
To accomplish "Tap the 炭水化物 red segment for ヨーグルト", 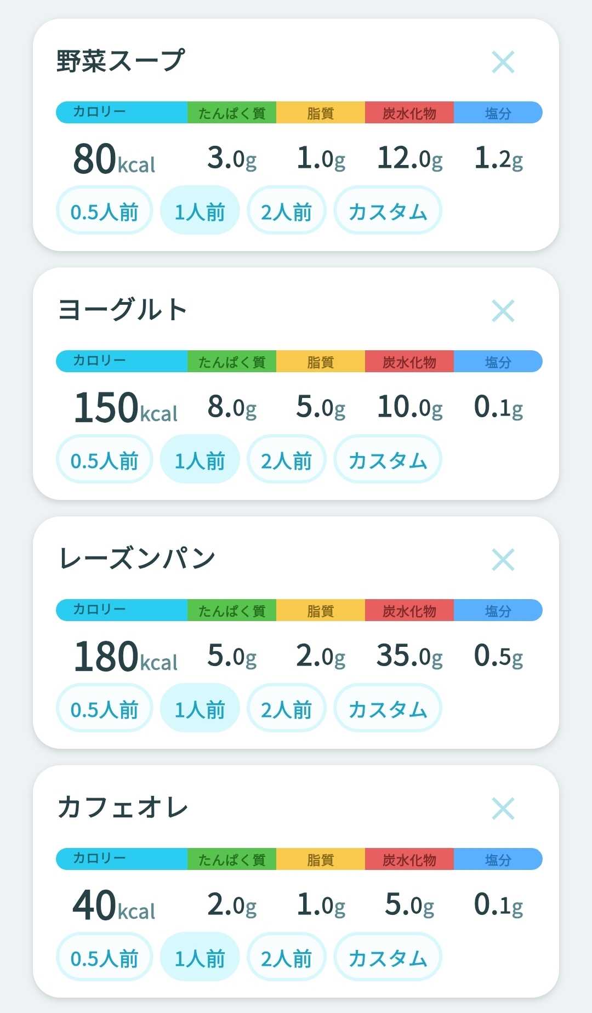I will (409, 361).
